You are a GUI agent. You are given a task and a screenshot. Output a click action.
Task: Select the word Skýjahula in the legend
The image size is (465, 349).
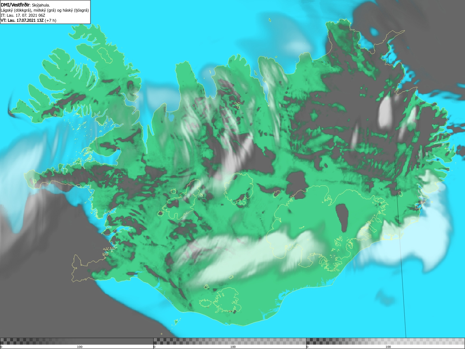click(41, 5)
